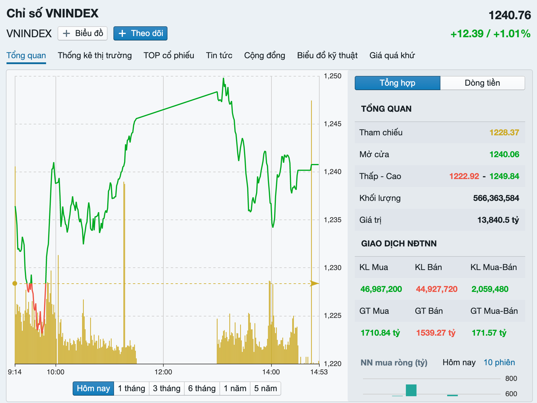Screen dimensions: 537x403
Task: Set chart range to 6 tháng
Action: [x=202, y=389]
